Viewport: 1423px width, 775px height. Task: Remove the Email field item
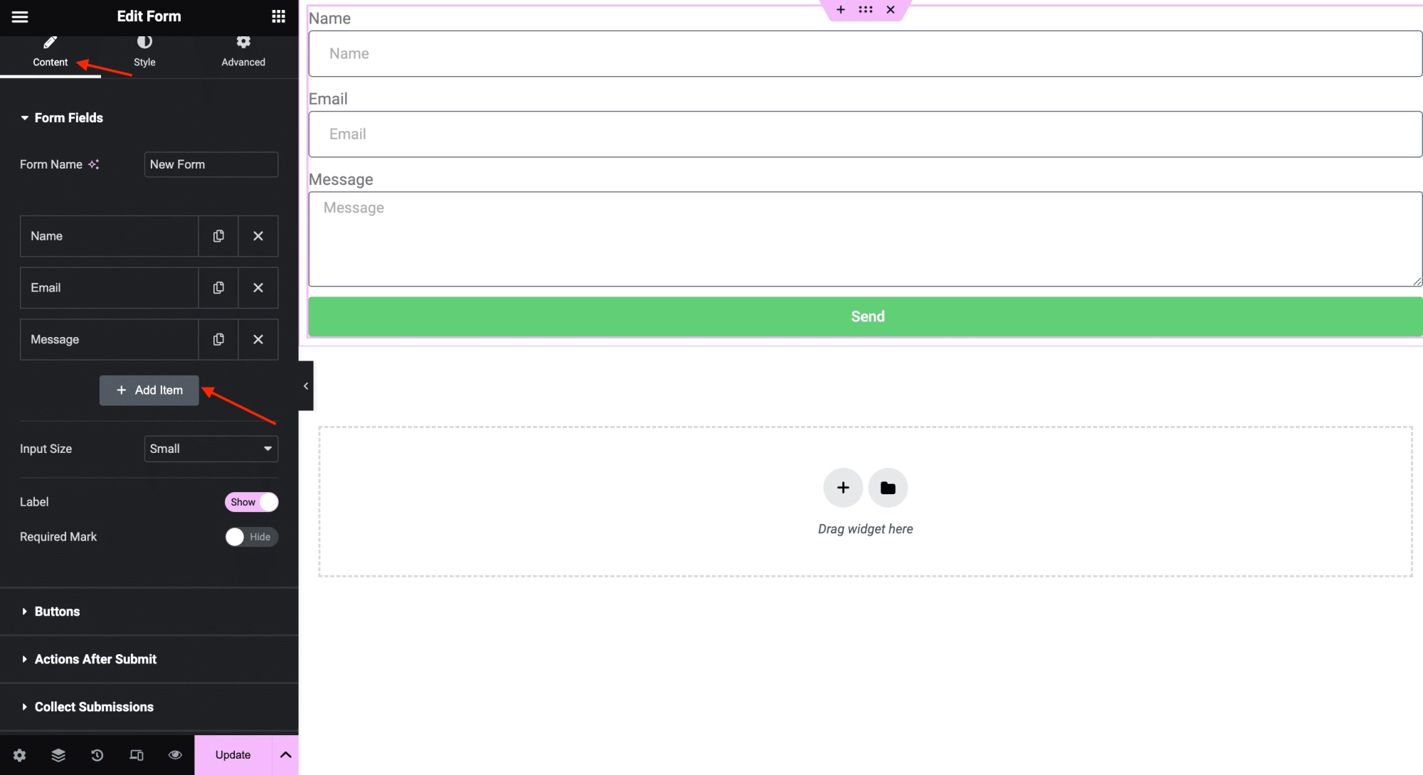[x=258, y=288]
